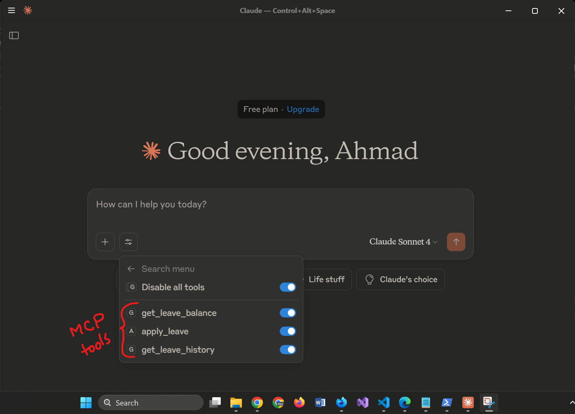This screenshot has height=414, width=575.
Task: Open the hamburger menu in title bar
Action: pyautogui.click(x=11, y=11)
